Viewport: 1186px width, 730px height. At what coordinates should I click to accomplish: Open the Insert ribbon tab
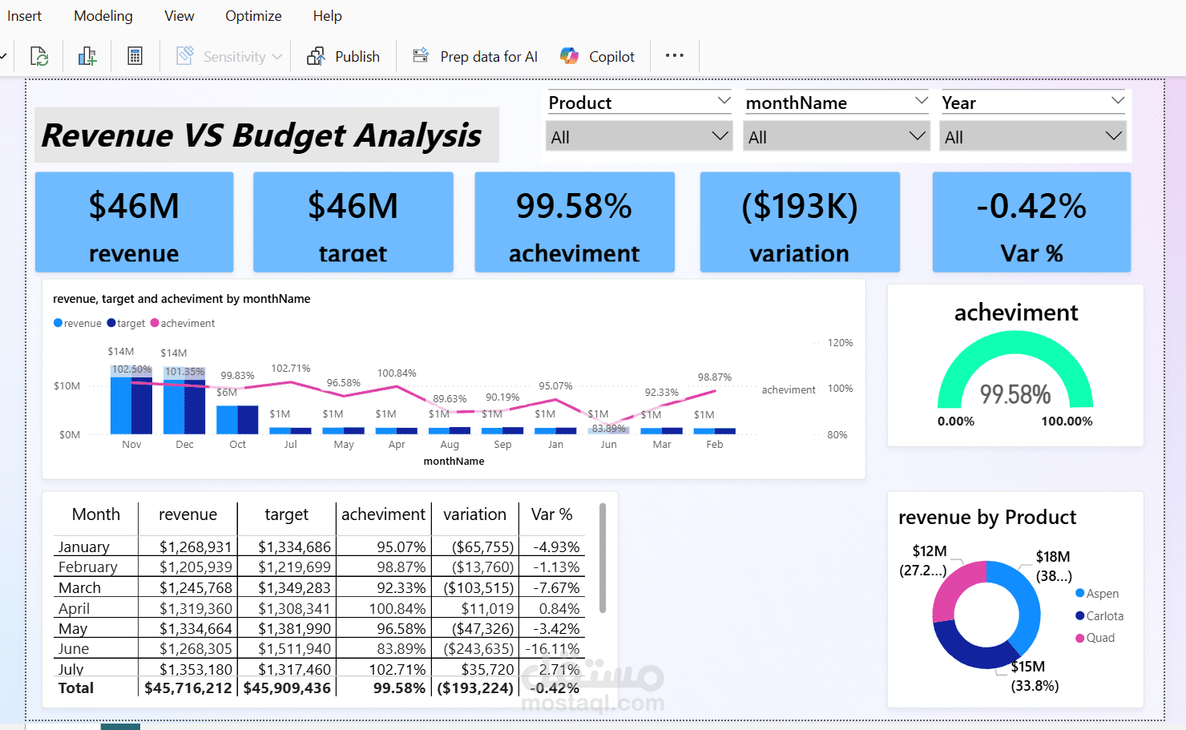24,16
